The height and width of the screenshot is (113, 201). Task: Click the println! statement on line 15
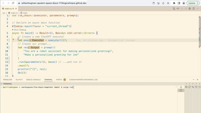click(32, 69)
